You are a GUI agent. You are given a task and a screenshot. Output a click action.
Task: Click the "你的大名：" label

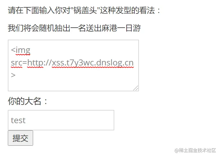(x=28, y=101)
